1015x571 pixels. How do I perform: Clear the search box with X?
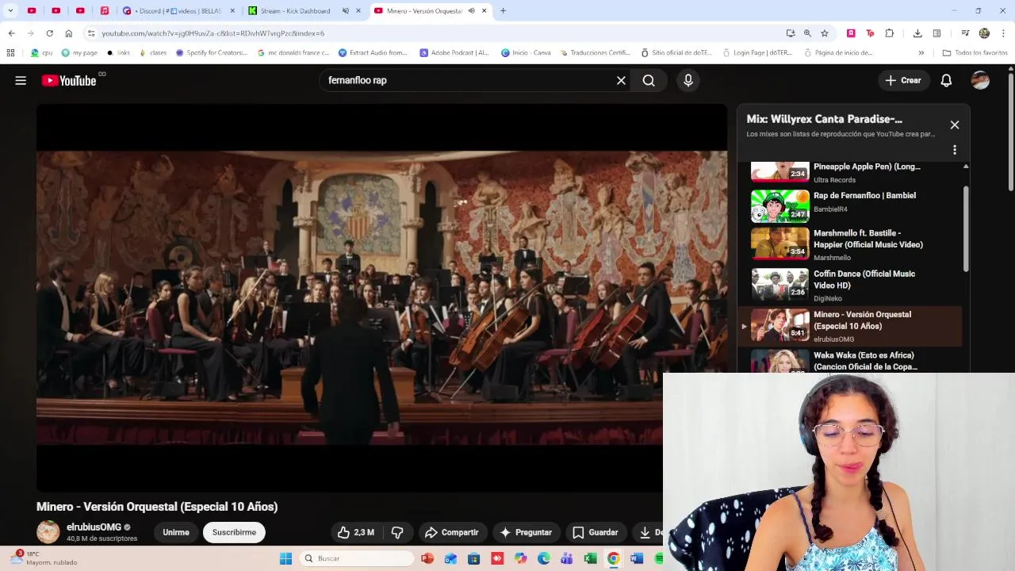point(621,80)
